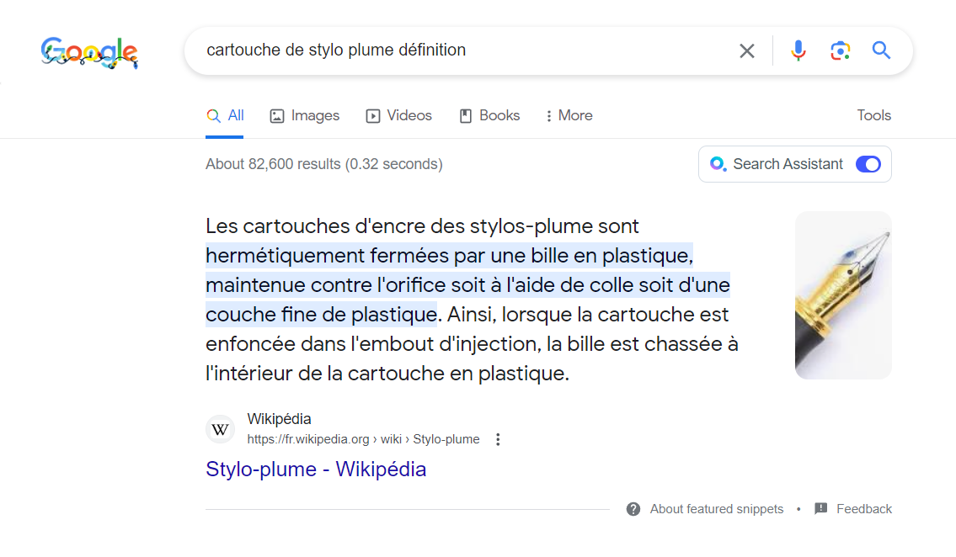Click the fountain pen thumbnail
This screenshot has height=557, width=956.
pos(843,294)
